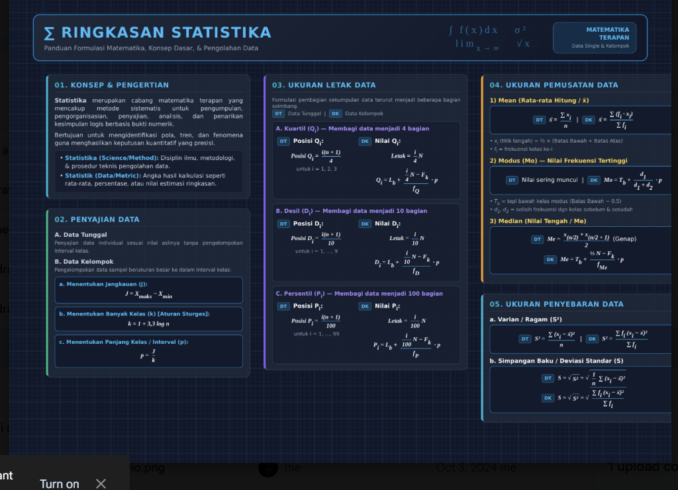Click 'c. Menentukan Panjang Kelas / Interval (p):' label
Screen dimensions: 678x490
(x=124, y=342)
